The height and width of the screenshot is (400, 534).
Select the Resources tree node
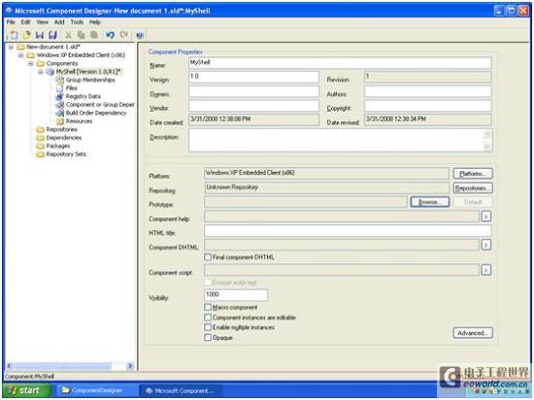pyautogui.click(x=79, y=121)
